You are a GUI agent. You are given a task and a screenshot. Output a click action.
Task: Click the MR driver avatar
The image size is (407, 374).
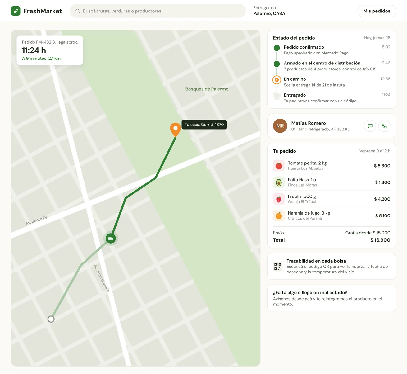(280, 126)
